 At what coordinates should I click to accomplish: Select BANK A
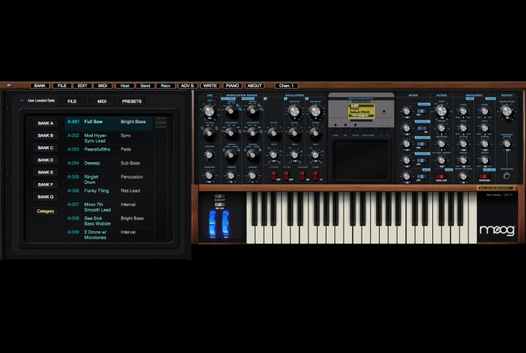[x=45, y=123]
